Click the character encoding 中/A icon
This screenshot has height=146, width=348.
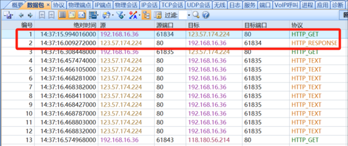point(133,15)
